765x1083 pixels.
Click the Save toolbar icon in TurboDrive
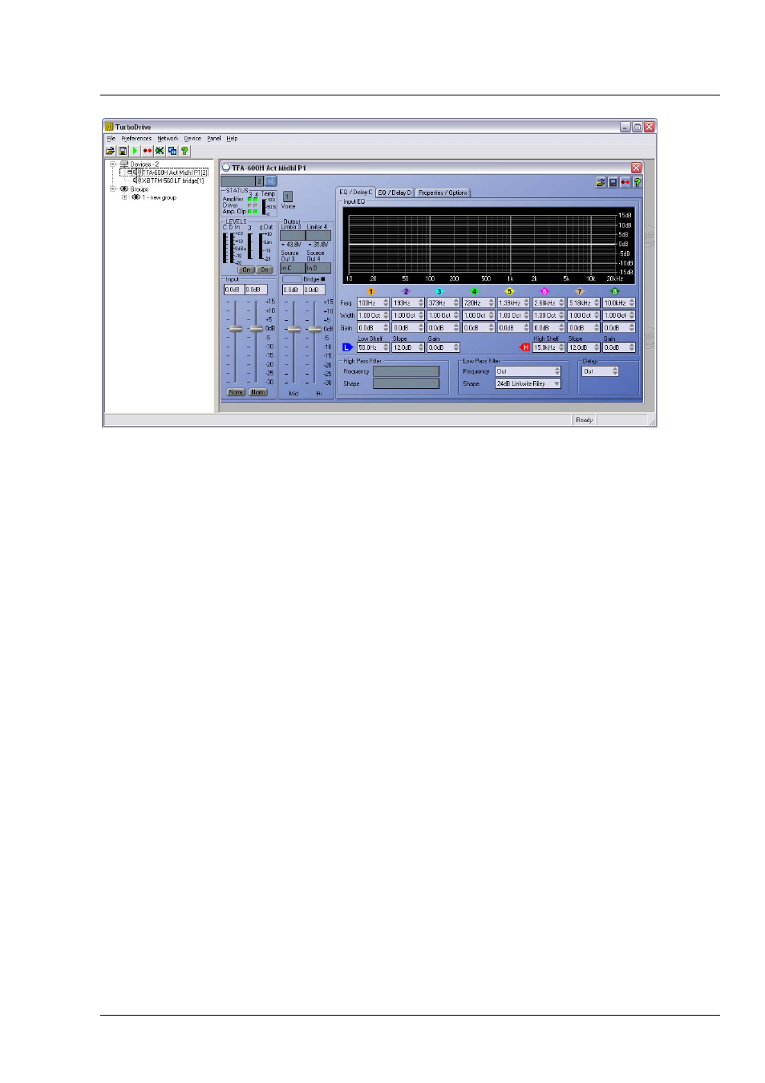[123, 151]
